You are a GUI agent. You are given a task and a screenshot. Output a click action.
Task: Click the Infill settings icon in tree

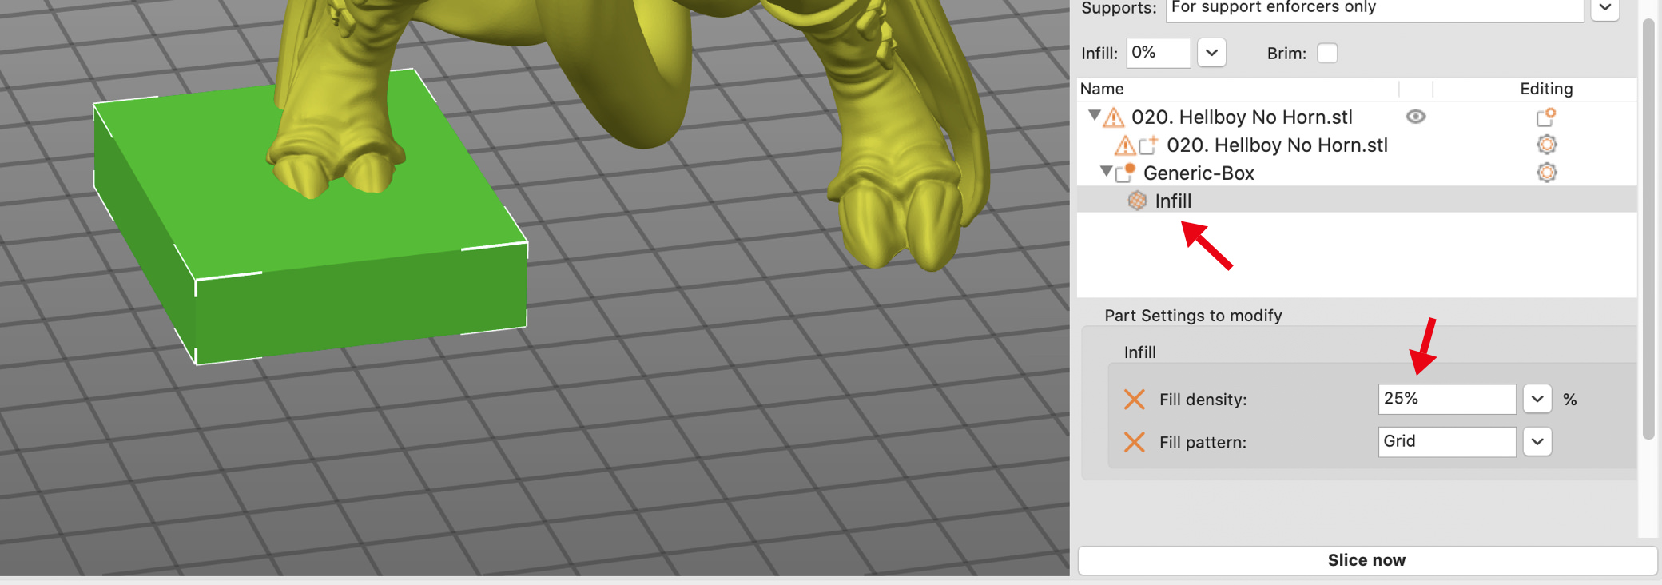1137,201
